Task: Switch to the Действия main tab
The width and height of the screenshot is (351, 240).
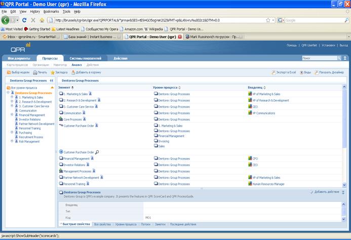Action: click(x=121, y=58)
